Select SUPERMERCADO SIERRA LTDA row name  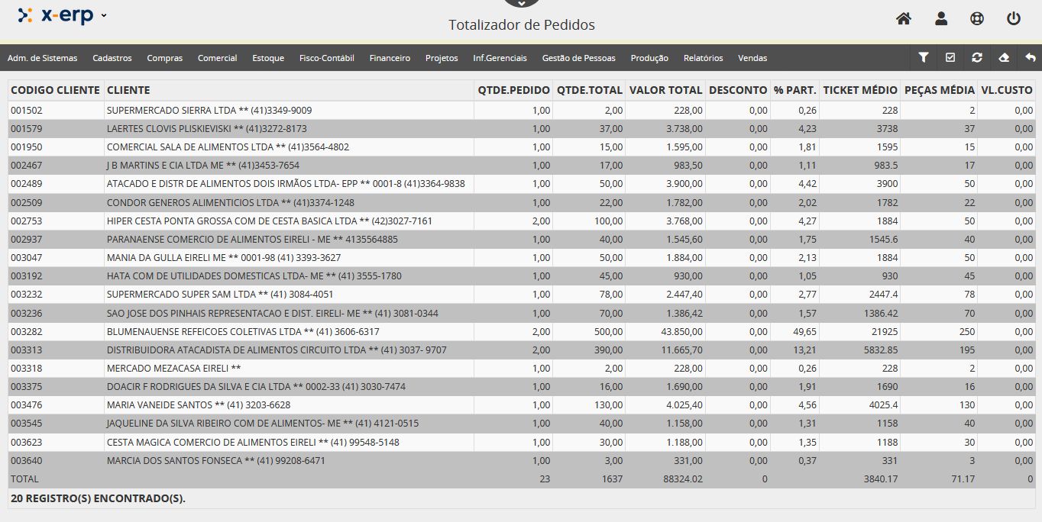[x=209, y=110]
